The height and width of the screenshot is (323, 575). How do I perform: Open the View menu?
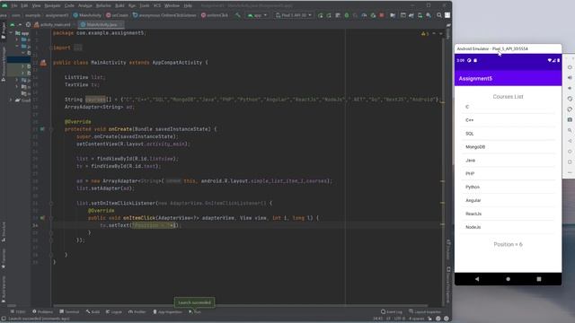(x=36, y=5)
